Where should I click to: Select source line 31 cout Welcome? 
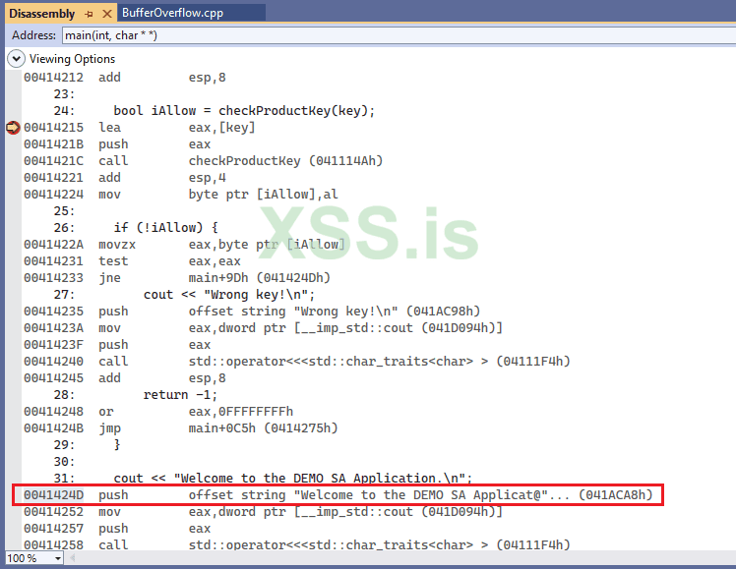click(264, 478)
